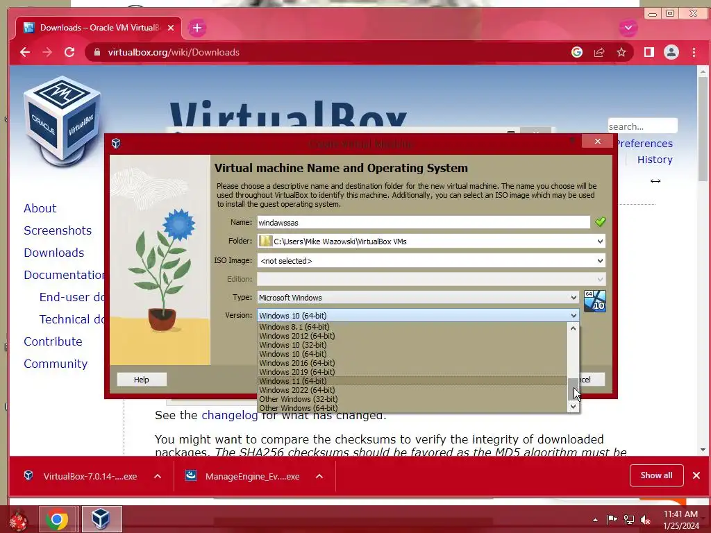
Task: Open VirtualBox from the taskbar
Action: [101, 519]
